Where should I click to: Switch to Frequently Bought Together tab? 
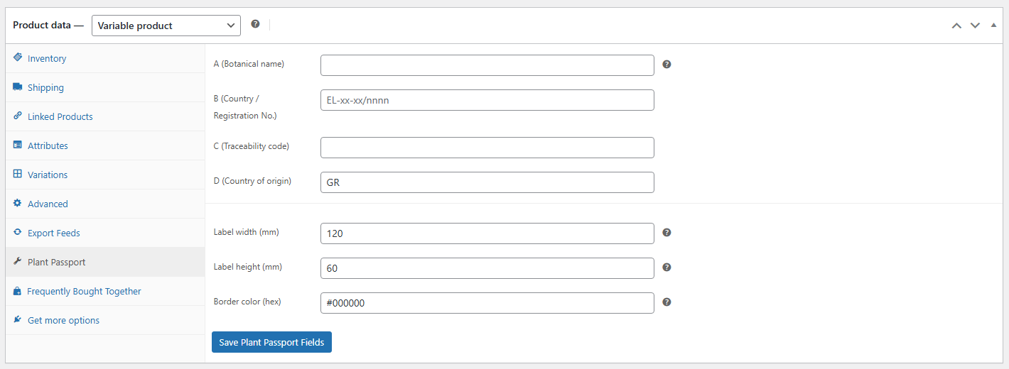pos(84,291)
